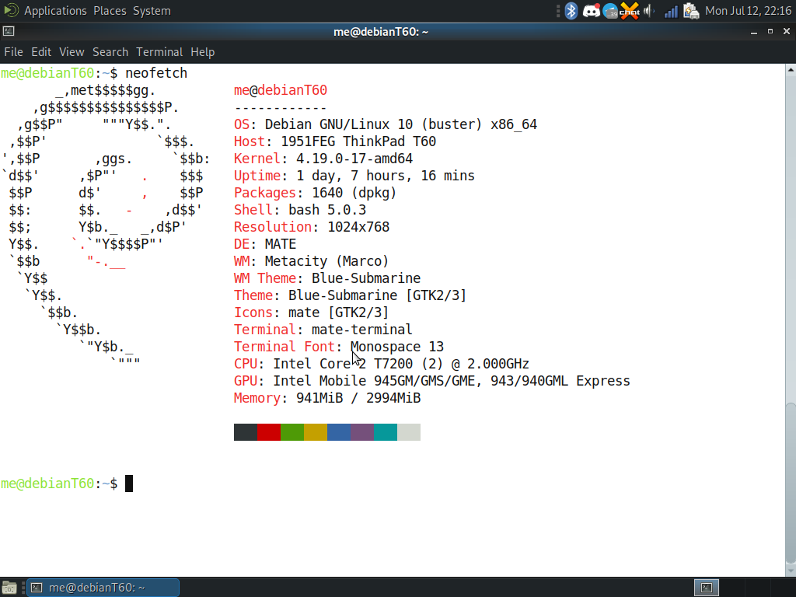Open the terminal File menu
This screenshot has height=597, width=796.
pos(13,52)
